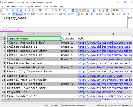Expand the Open file dropdown arrow
This screenshot has width=133, height=107.
(x=10, y=10)
